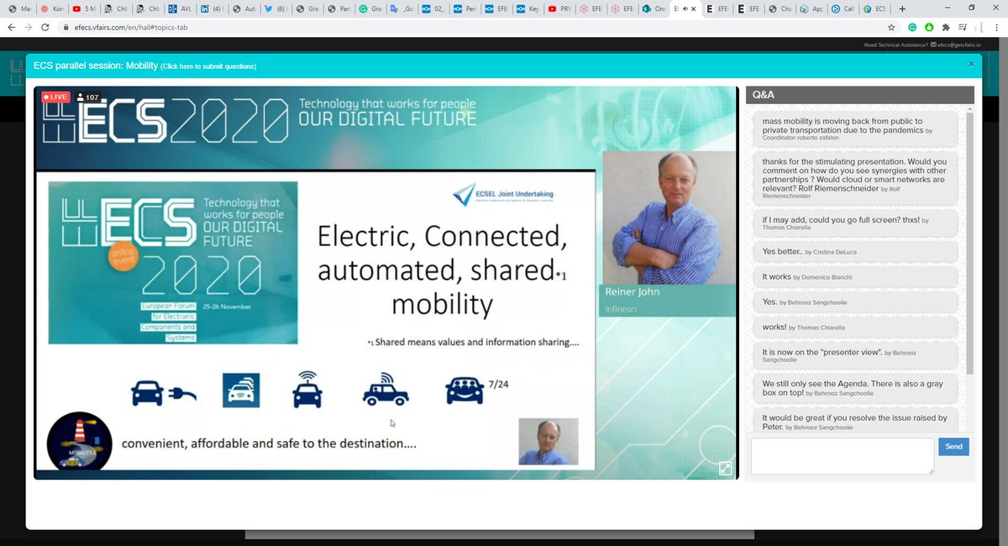1008x546 pixels.
Task: Click 'It works' message by Domenico Bianchi
Action: tap(855, 276)
